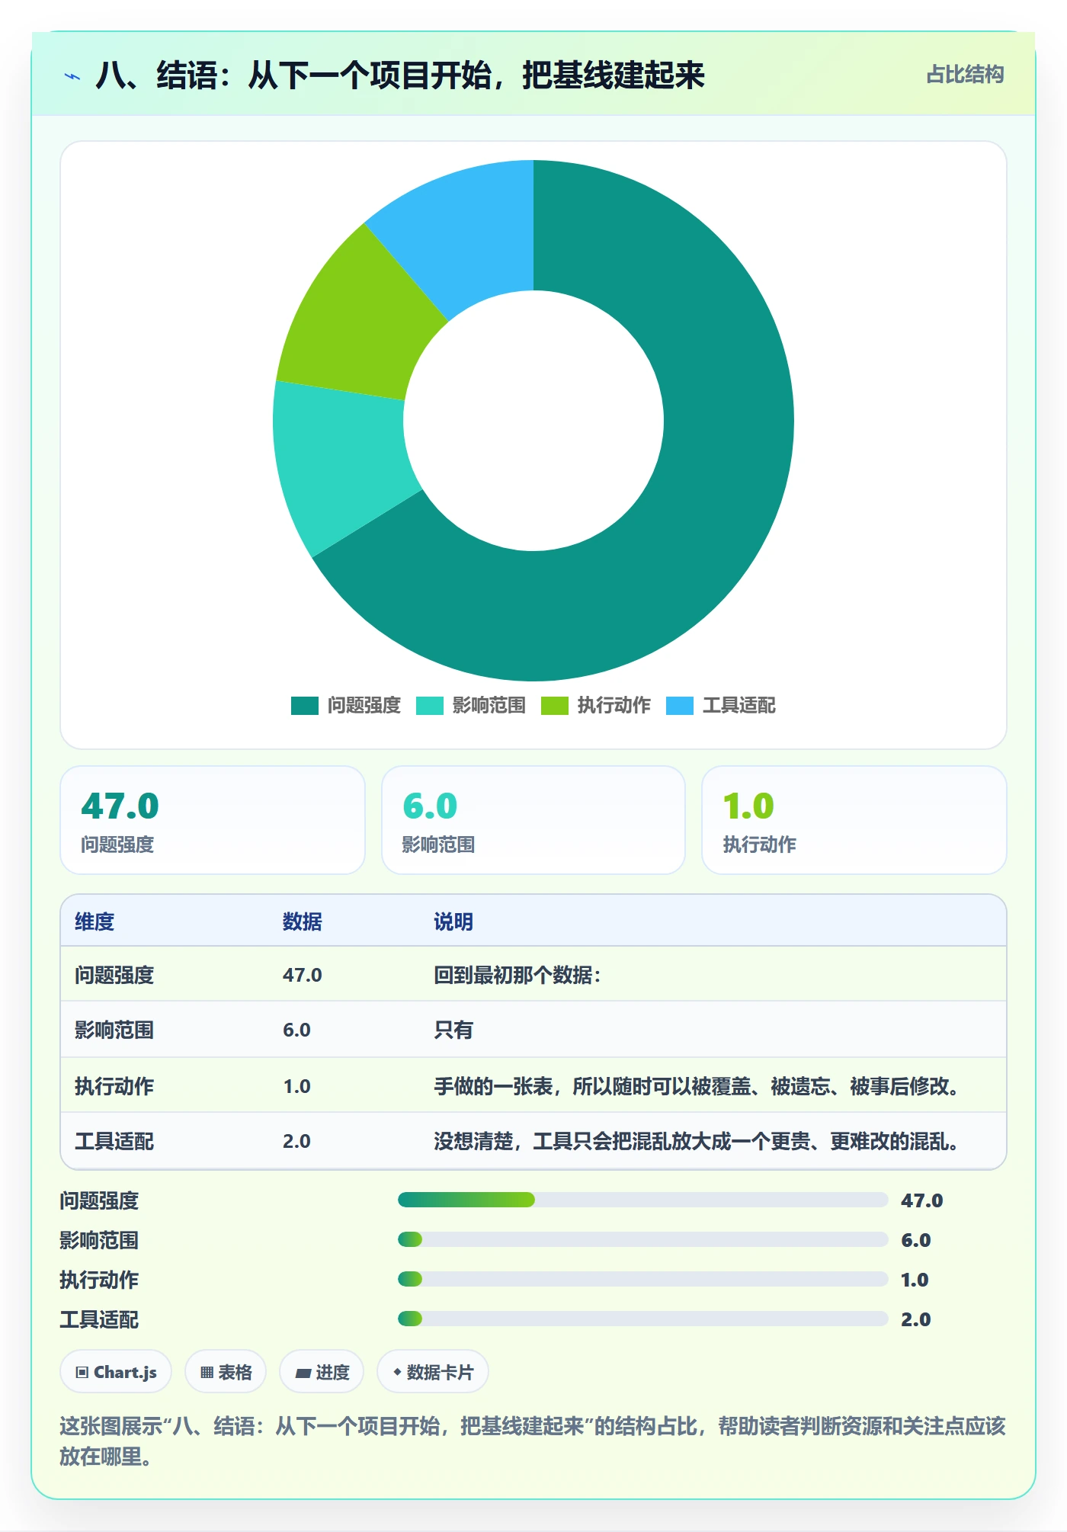Click the 工具适配 row description text
This screenshot has width=1067, height=1532.
coord(696,1141)
